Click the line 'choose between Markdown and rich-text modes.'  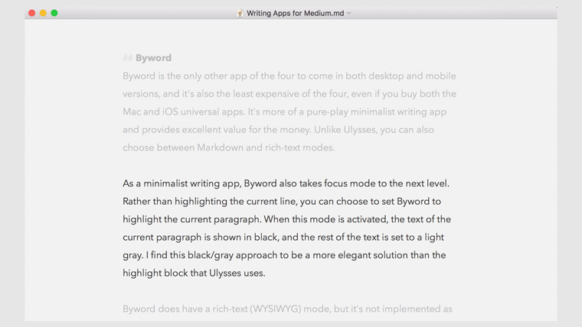tap(229, 147)
